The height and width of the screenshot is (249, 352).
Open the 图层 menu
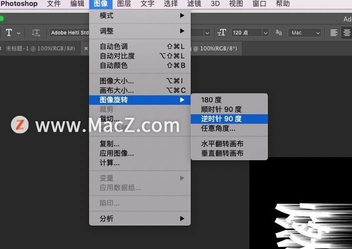pos(124,3)
